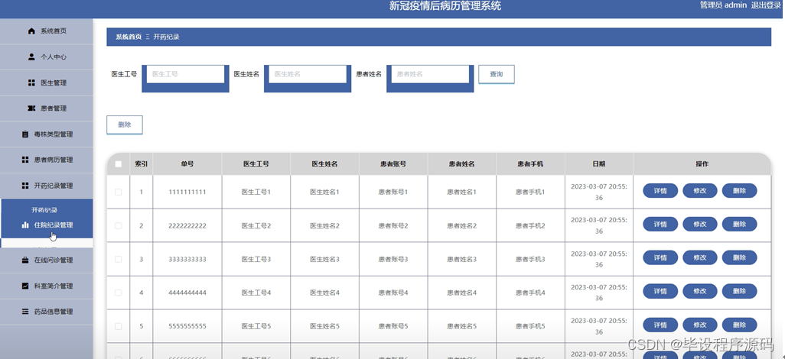Click the home icon beside 系统首页
Viewport: 785px width, 359px height.
pos(31,31)
